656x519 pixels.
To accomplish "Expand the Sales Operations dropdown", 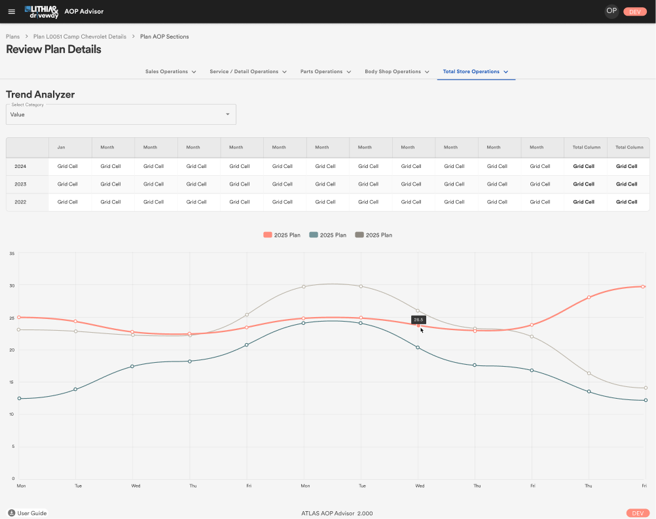I will click(170, 72).
